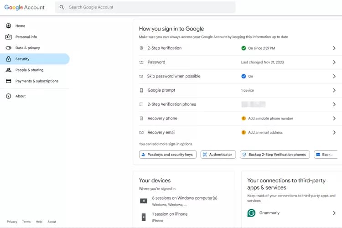
Task: Click the blurred phone number value
Action: pos(254,104)
